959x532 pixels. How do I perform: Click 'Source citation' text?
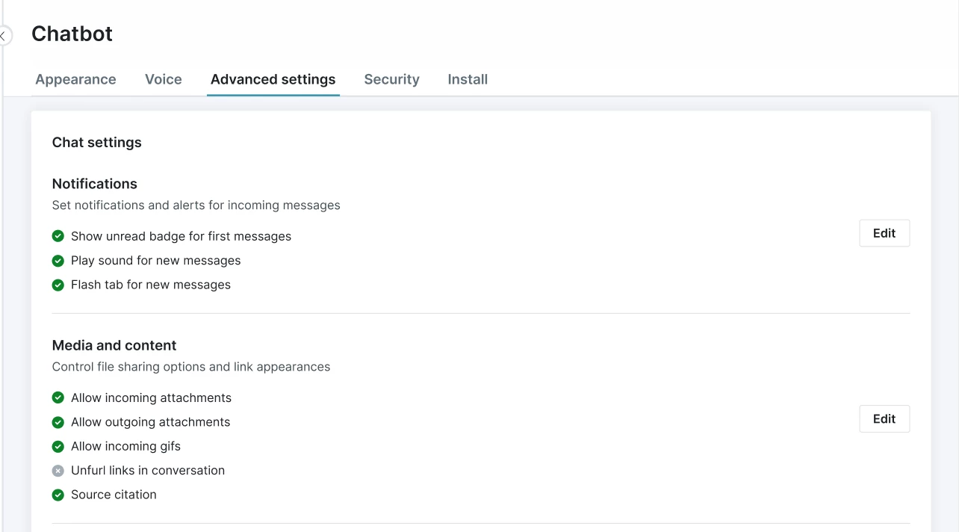click(114, 495)
